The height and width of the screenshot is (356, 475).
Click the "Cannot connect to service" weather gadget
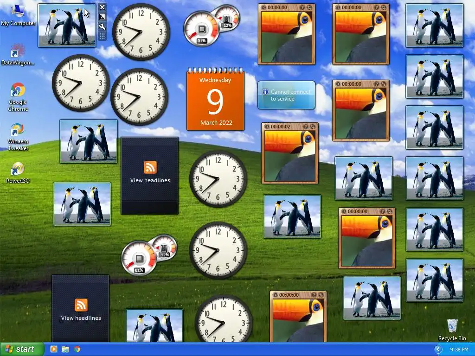pos(286,95)
